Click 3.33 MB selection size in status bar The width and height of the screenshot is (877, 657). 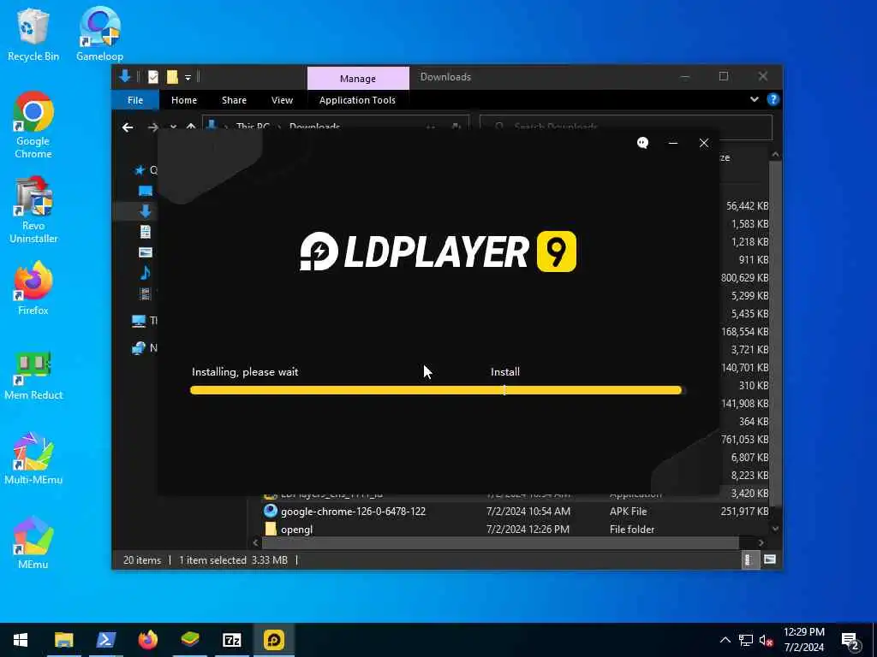[269, 559]
